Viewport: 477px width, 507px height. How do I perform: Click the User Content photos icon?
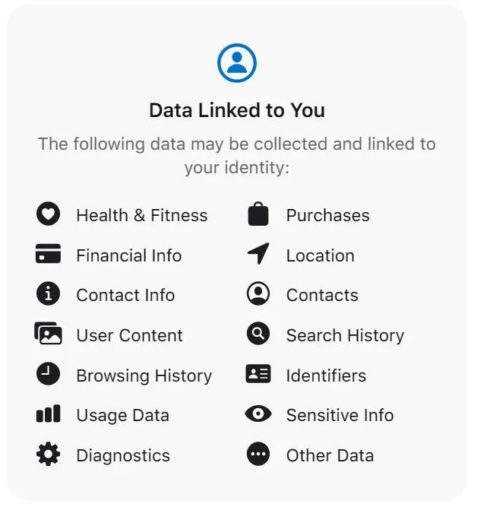48,334
